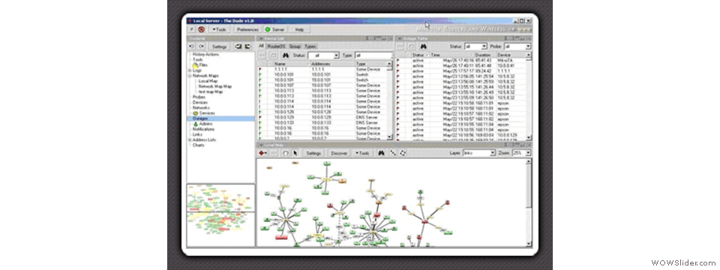Select the hand drag tool in map toolbar
The height and width of the screenshot is (270, 720).
[x=285, y=153]
